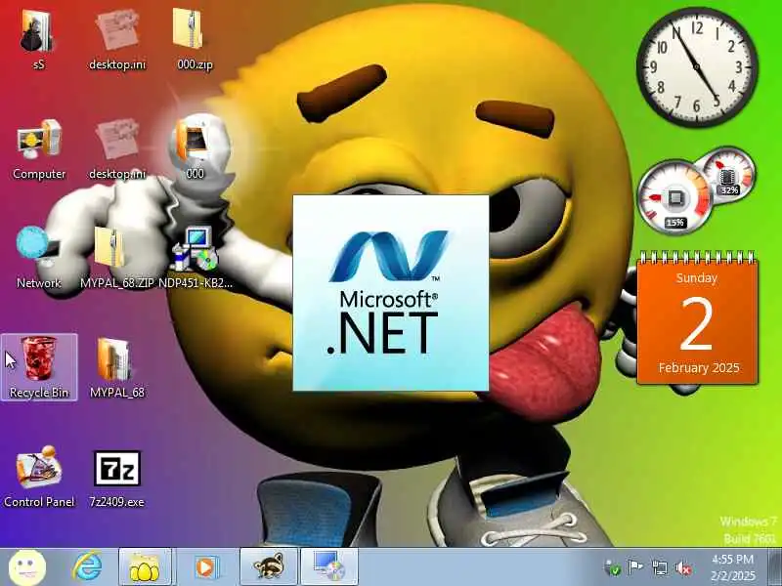Click the CPU meter gadget showing 15%

pyautogui.click(x=674, y=198)
